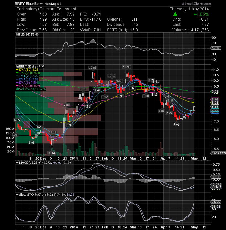Screen dimensions: 226x230
Task: Select the Open price 7.68
Action: 43,14
